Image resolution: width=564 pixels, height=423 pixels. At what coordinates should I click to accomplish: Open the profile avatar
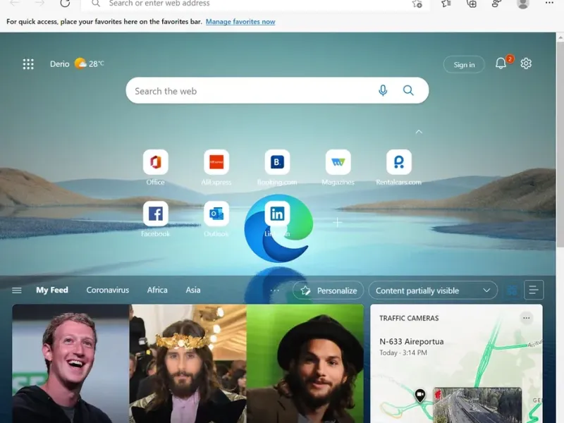click(522, 4)
